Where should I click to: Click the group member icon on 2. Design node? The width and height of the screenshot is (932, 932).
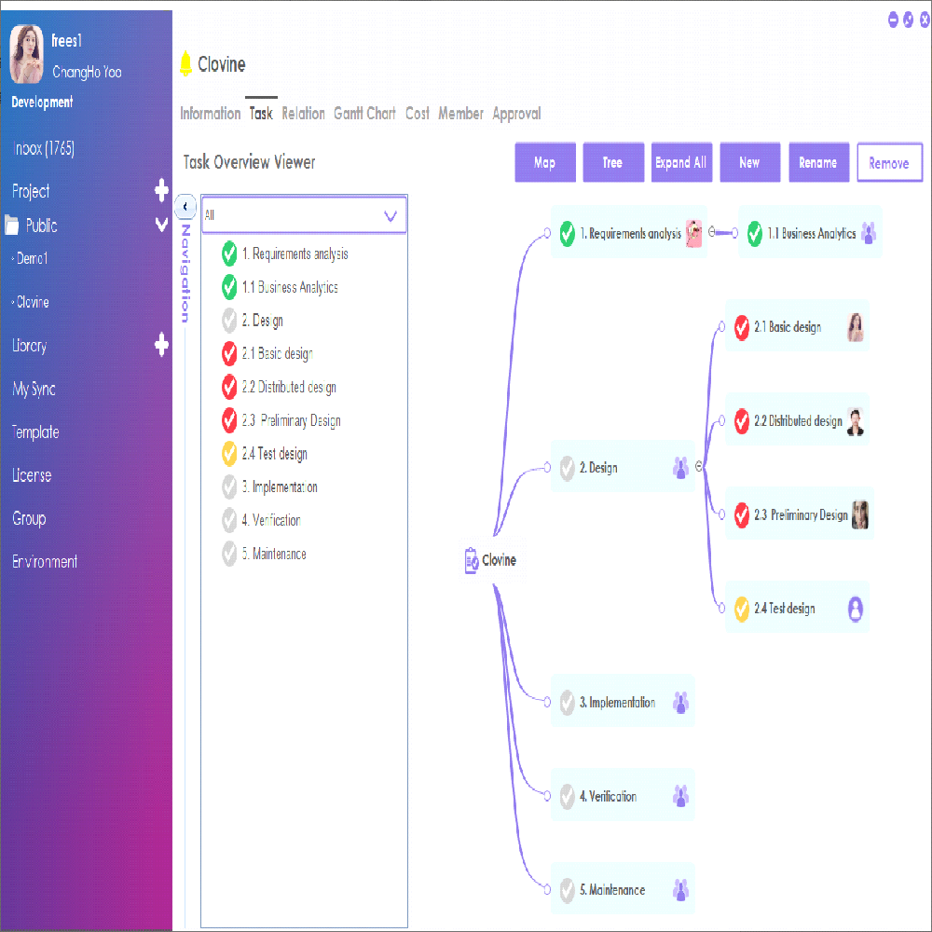pyautogui.click(x=680, y=468)
